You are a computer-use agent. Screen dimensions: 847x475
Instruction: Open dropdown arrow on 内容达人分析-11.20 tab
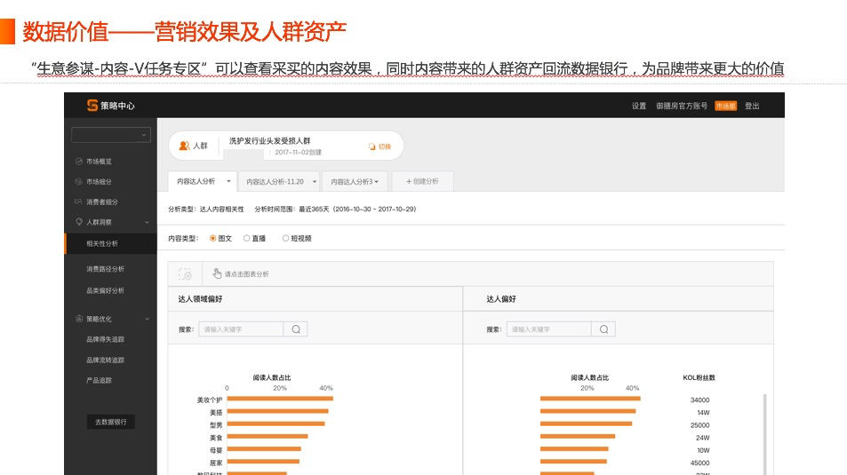(315, 182)
